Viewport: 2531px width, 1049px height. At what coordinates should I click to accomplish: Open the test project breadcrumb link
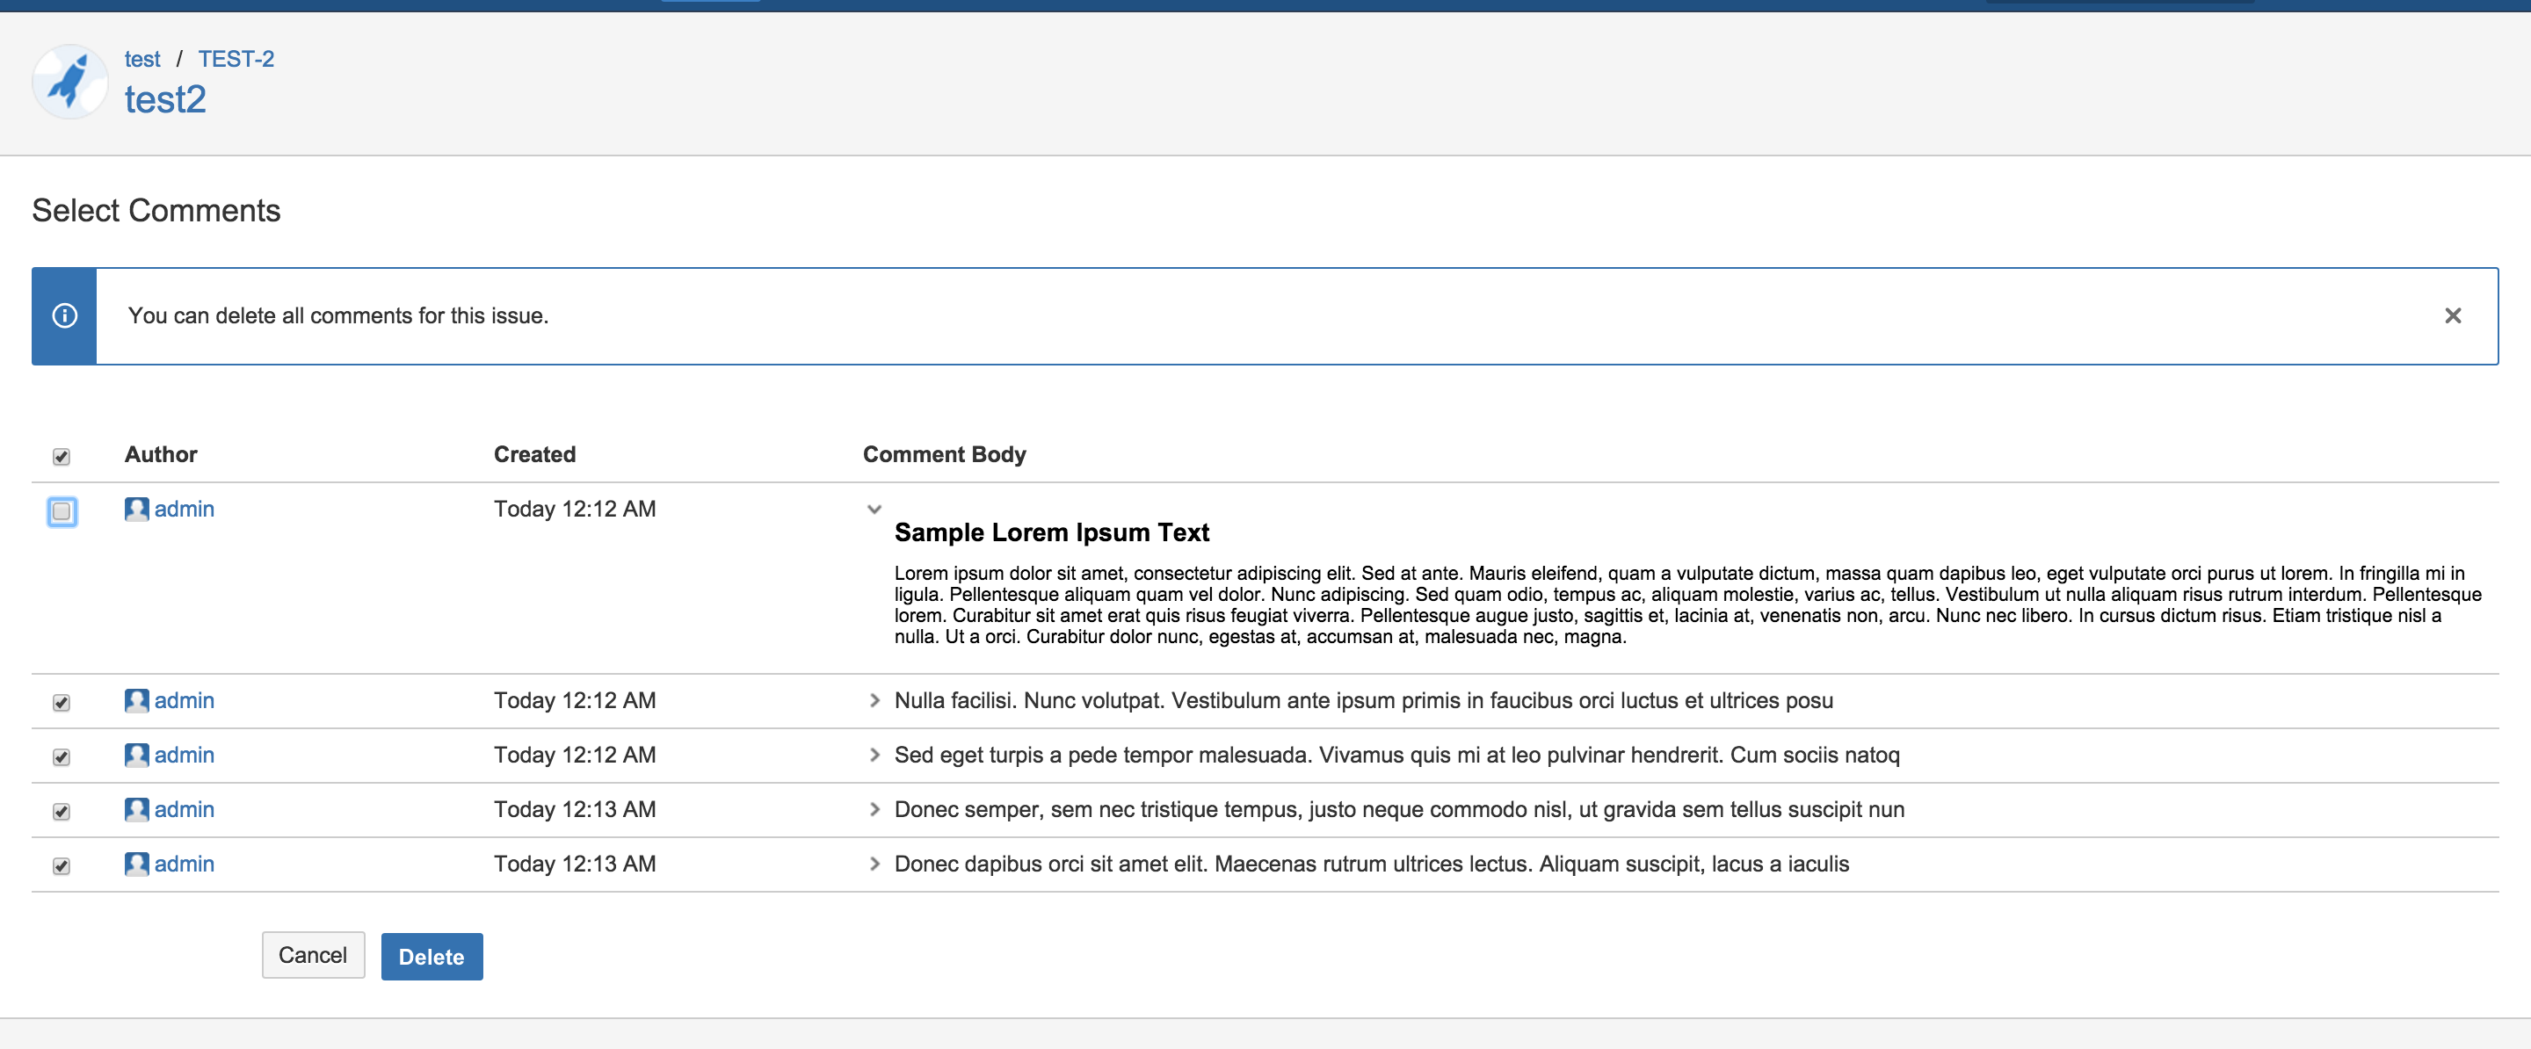click(142, 59)
